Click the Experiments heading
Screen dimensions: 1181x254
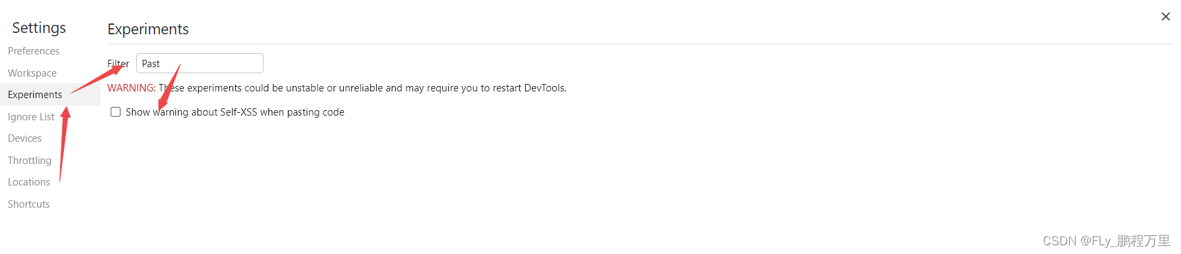click(x=148, y=29)
